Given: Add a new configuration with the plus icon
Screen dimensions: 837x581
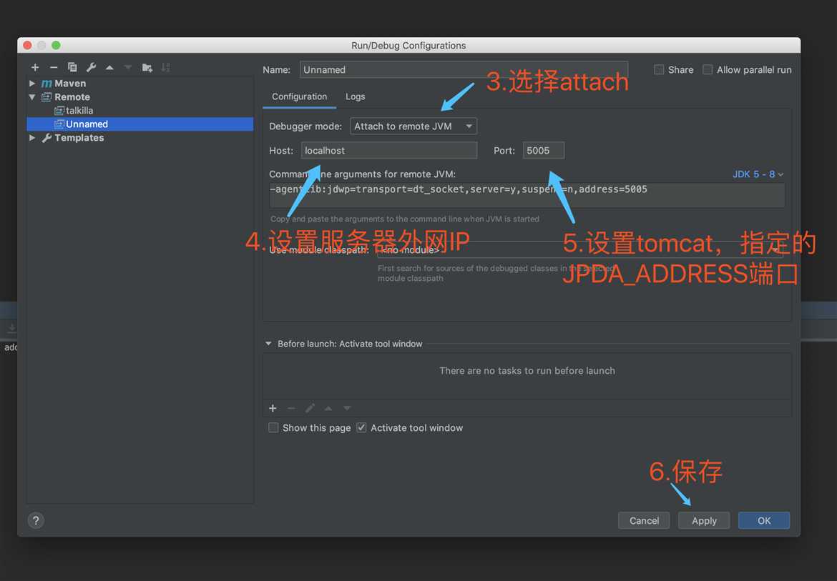Looking at the screenshot, I should pyautogui.click(x=35, y=67).
